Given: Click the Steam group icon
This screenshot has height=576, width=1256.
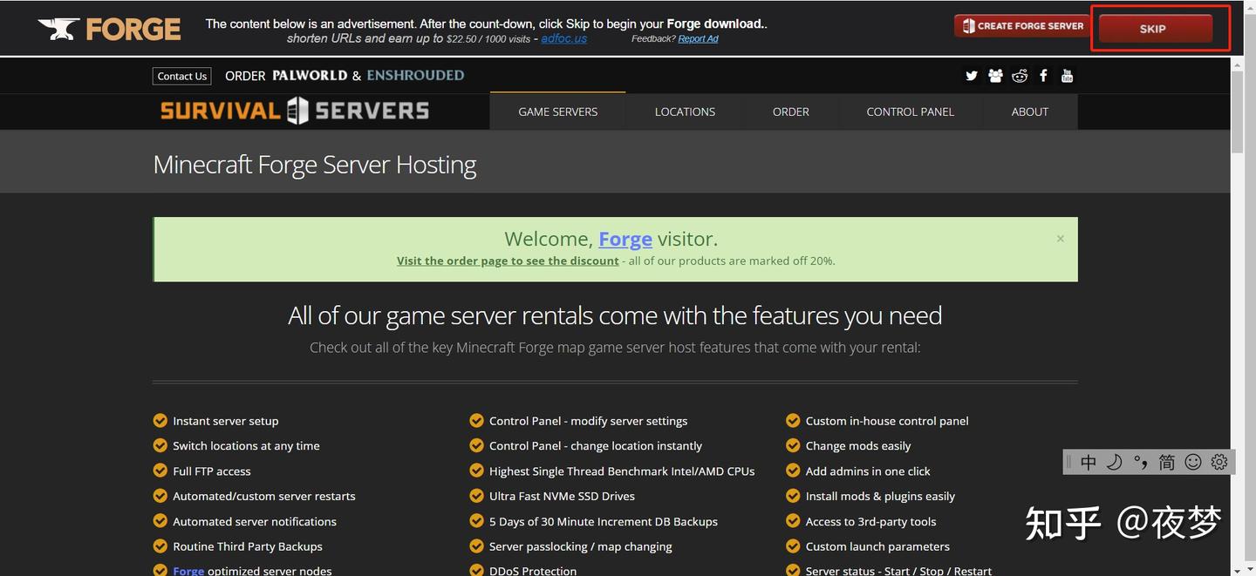Looking at the screenshot, I should [994, 76].
